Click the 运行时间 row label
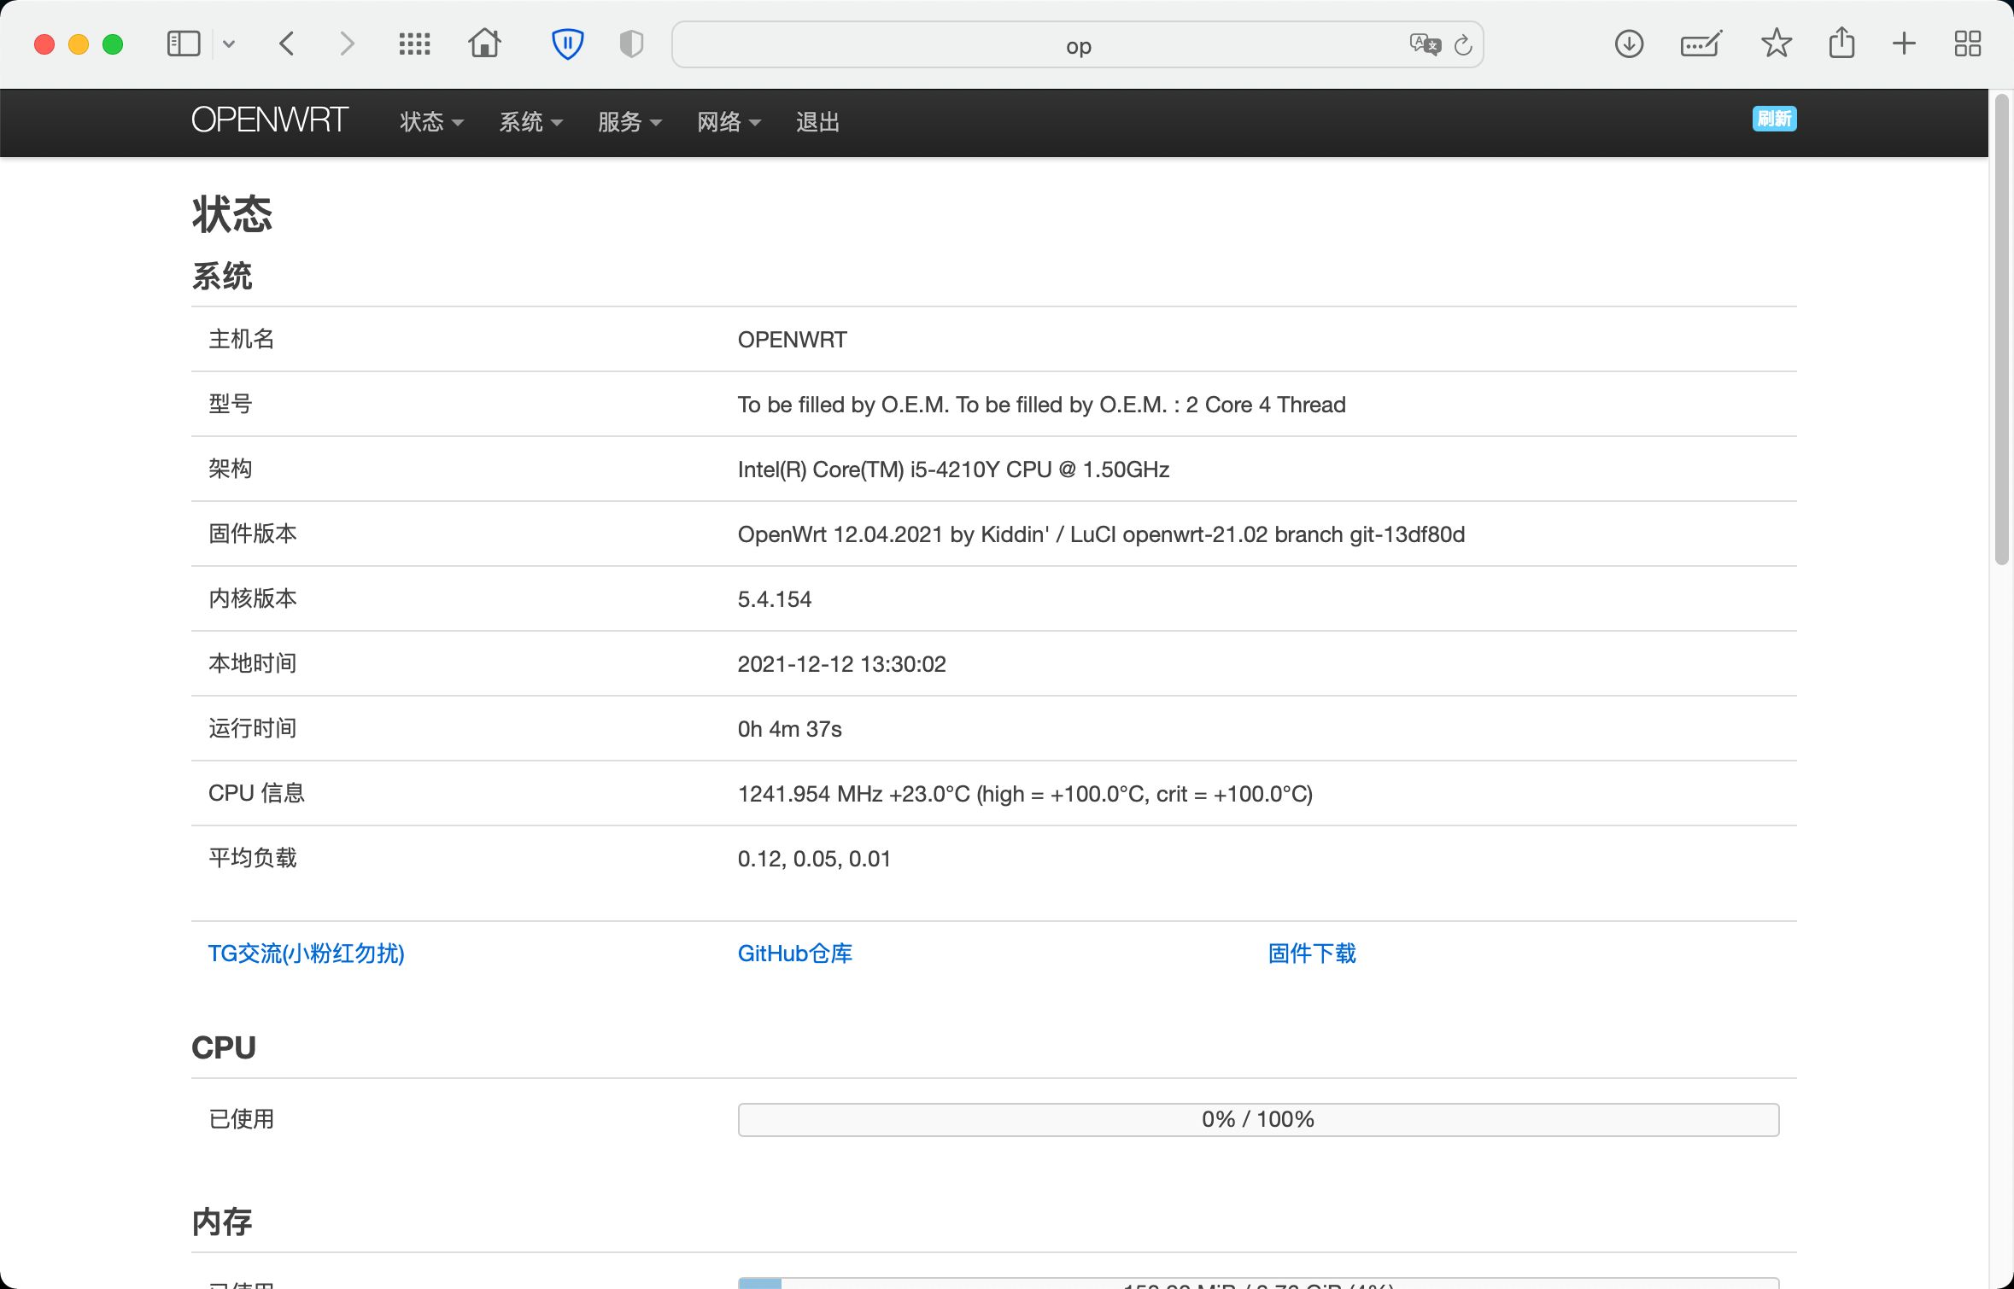Screen dimensions: 2014x1289 click(x=253, y=728)
